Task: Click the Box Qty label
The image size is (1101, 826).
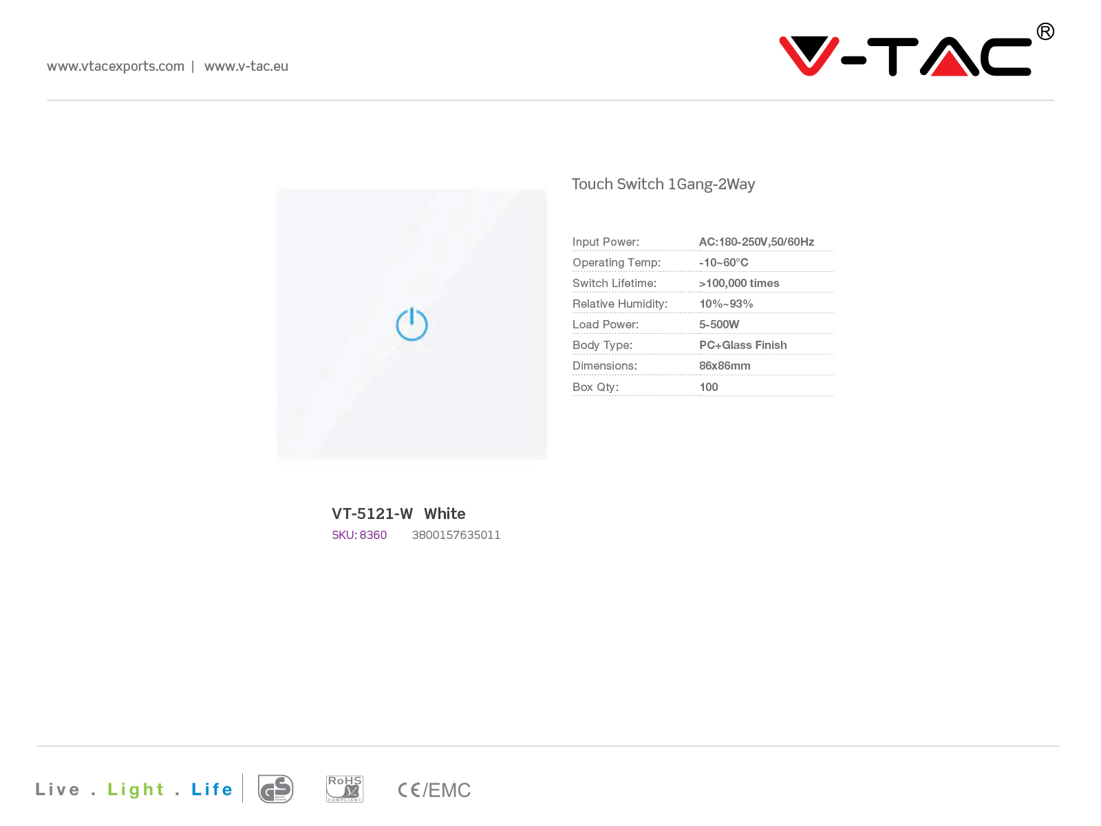Action: pos(595,387)
